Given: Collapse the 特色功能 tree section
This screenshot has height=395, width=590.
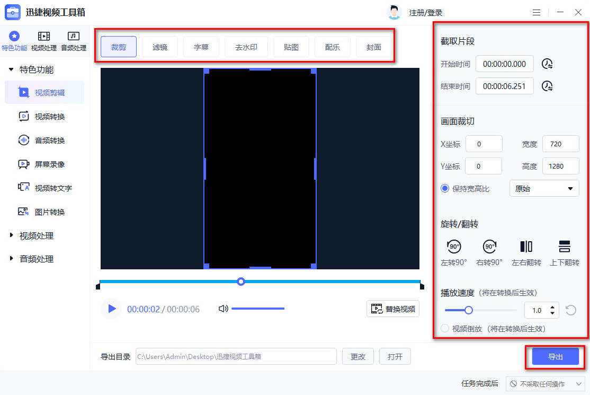Looking at the screenshot, I should point(11,69).
